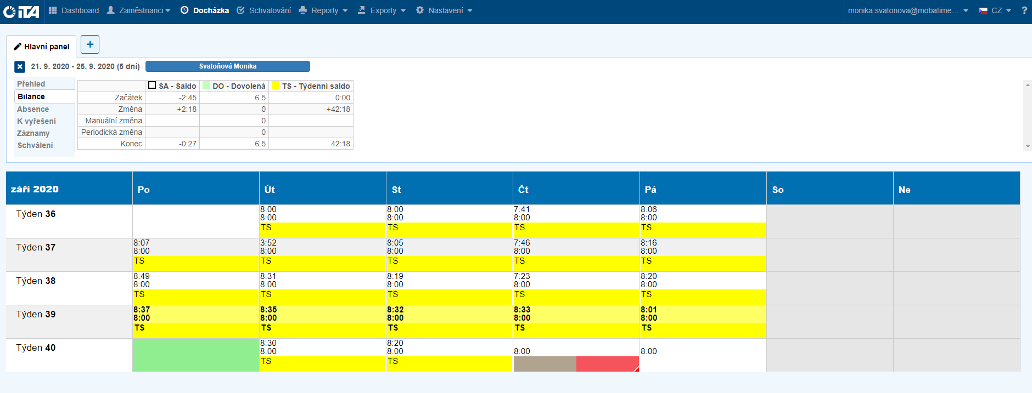Close the date range with X icon

20,67
